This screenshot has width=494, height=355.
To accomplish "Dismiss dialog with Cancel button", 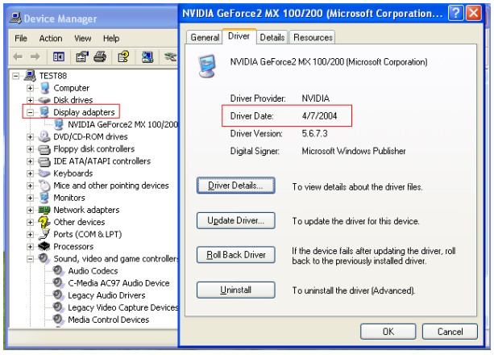I will pyautogui.click(x=450, y=332).
